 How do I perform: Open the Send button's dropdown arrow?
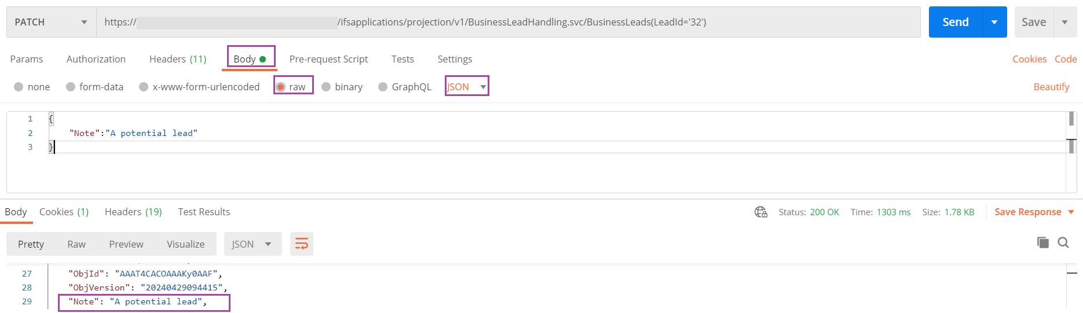995,22
